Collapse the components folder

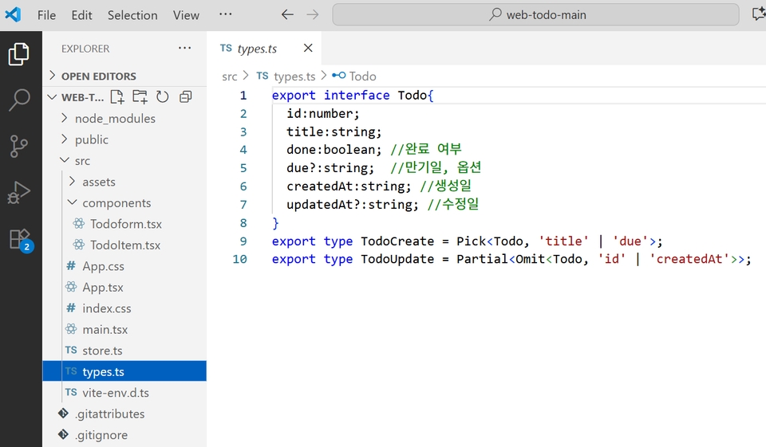click(116, 203)
